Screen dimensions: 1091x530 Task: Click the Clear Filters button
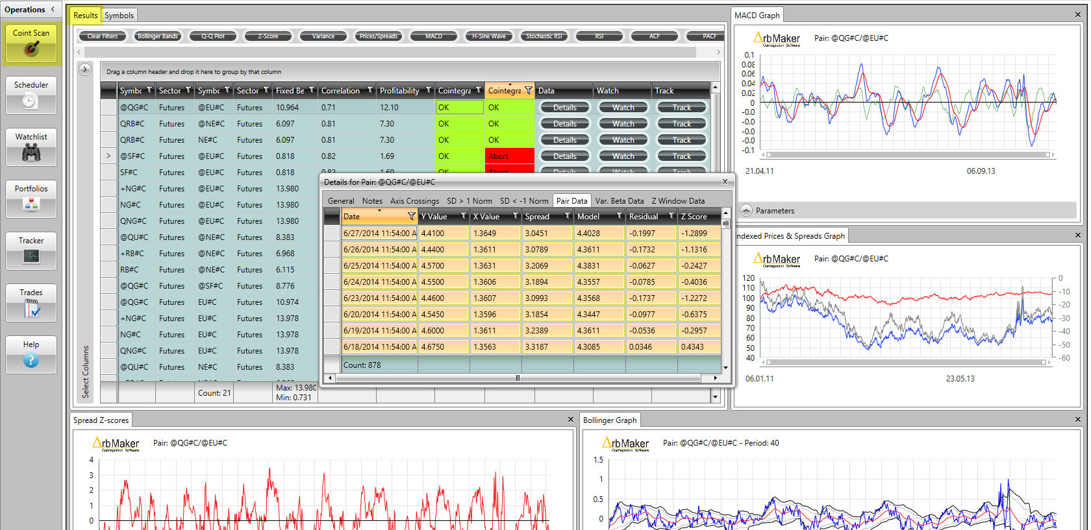pos(103,36)
